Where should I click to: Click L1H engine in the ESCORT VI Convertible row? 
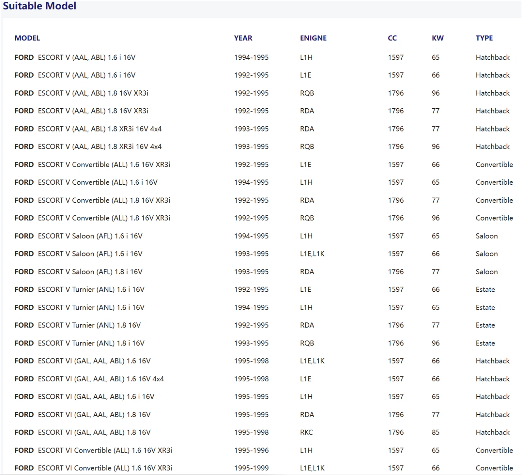pos(306,450)
